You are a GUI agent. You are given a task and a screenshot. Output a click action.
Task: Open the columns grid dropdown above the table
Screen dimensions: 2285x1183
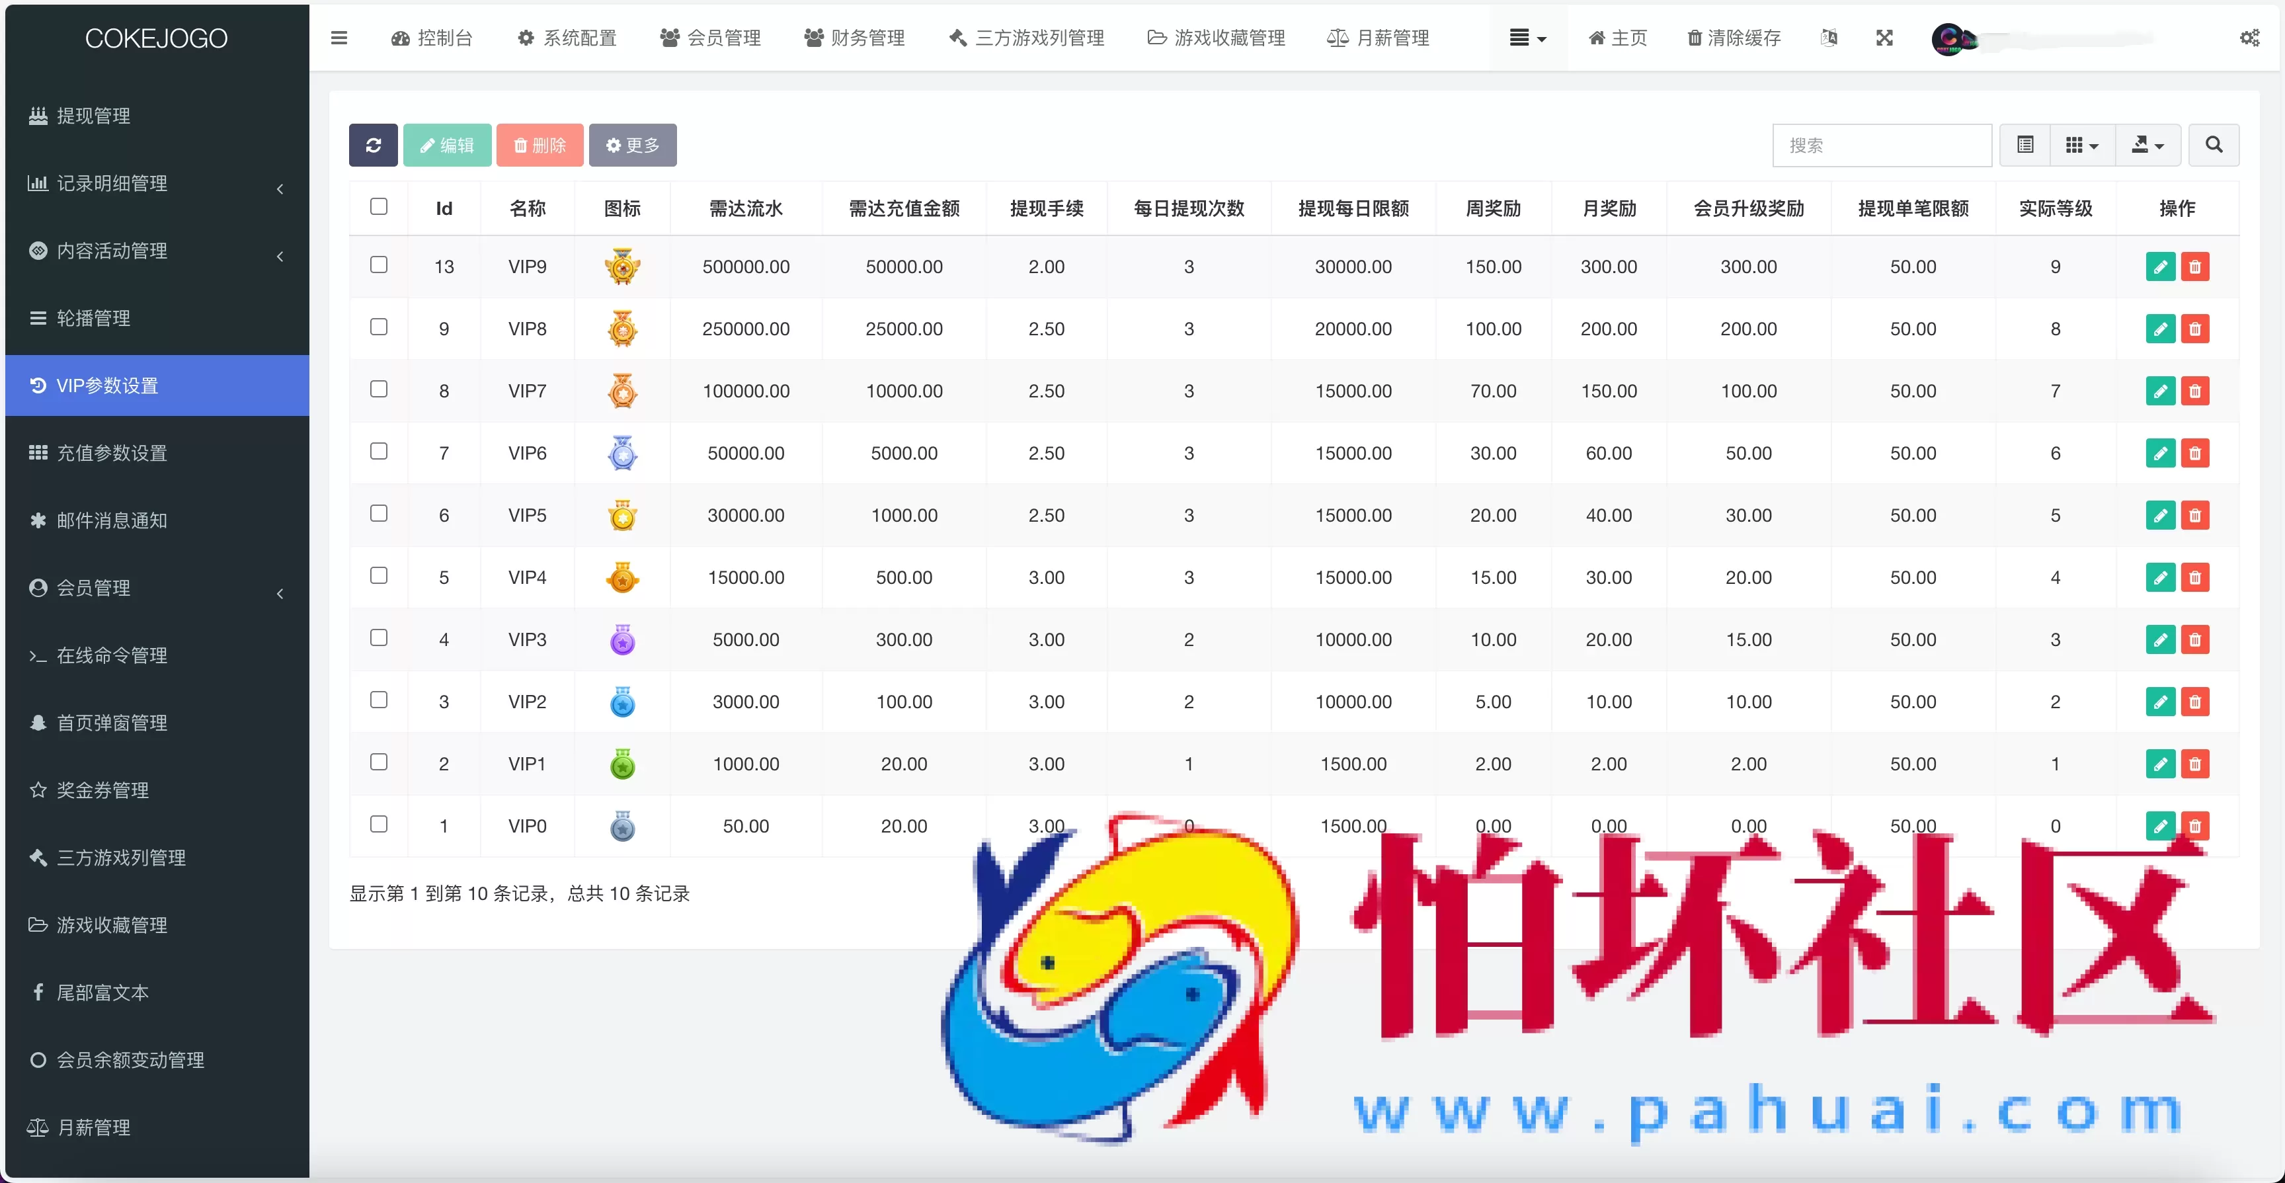tap(2080, 143)
